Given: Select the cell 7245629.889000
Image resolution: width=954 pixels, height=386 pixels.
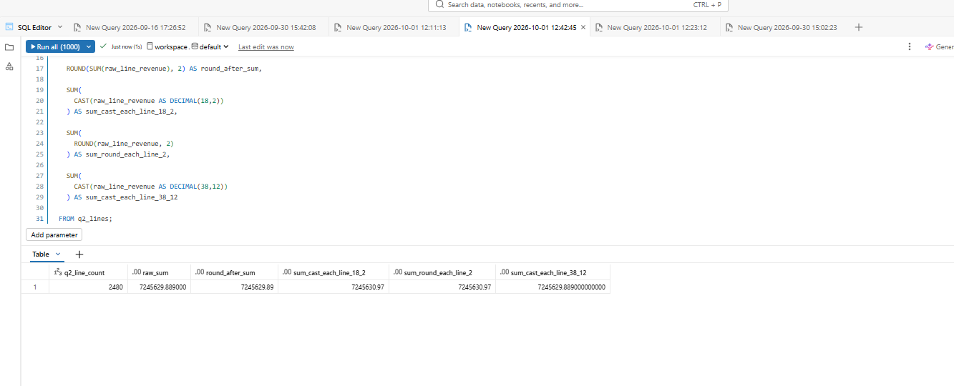Looking at the screenshot, I should coord(159,287).
